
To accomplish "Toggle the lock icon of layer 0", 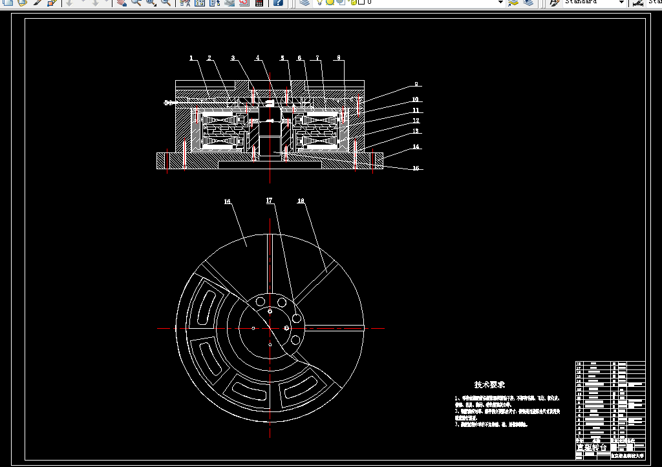I will [354, 2].
